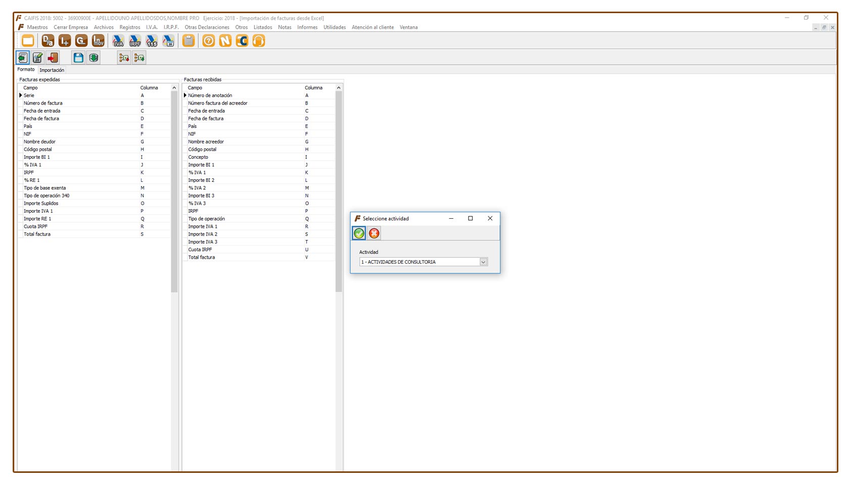The image size is (849, 486).
Task: Open the IRPF tax form icon
Action: [x=135, y=41]
